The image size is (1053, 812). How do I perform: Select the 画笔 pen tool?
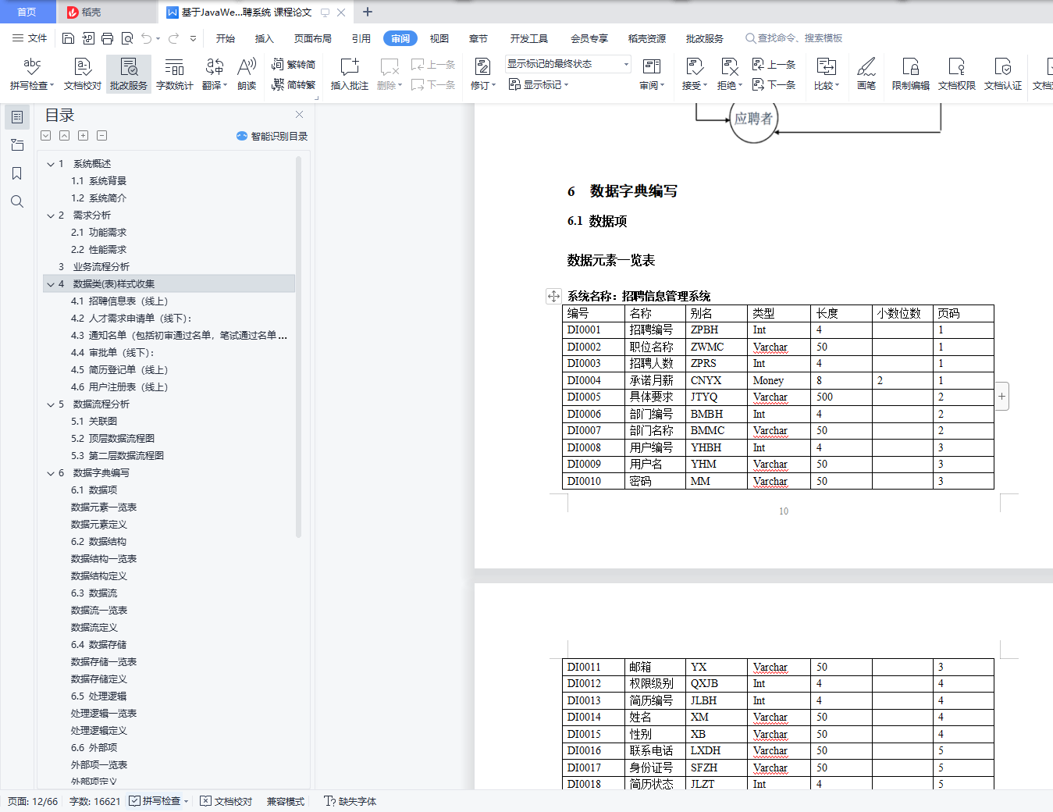pyautogui.click(x=866, y=74)
